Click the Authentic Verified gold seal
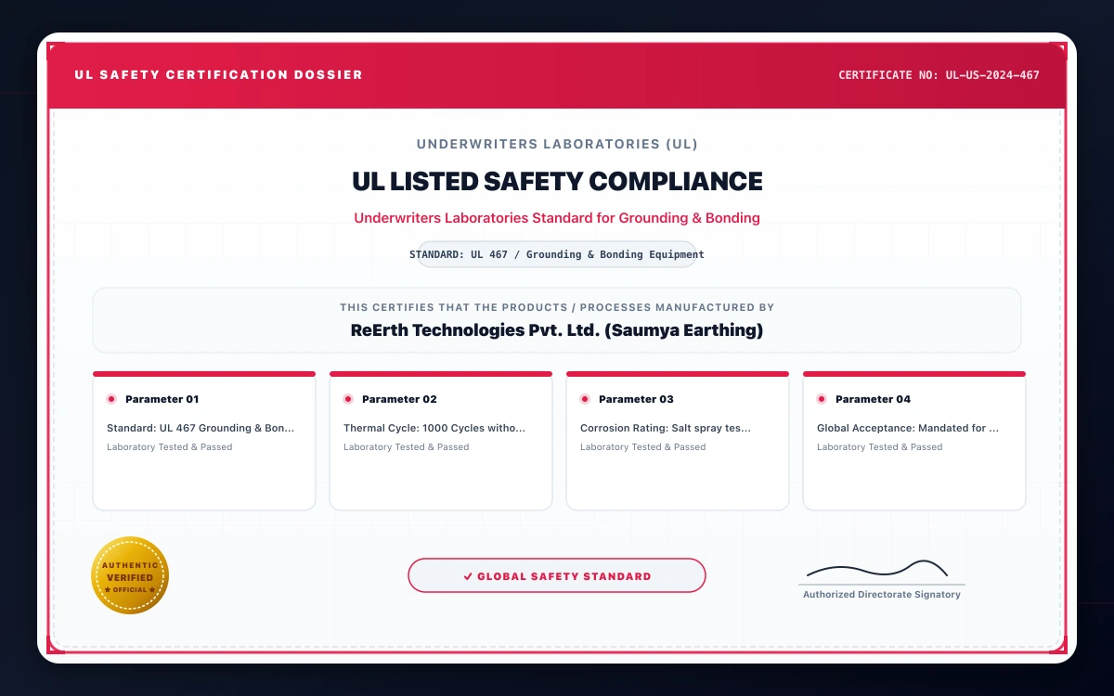1114x696 pixels. tap(130, 575)
